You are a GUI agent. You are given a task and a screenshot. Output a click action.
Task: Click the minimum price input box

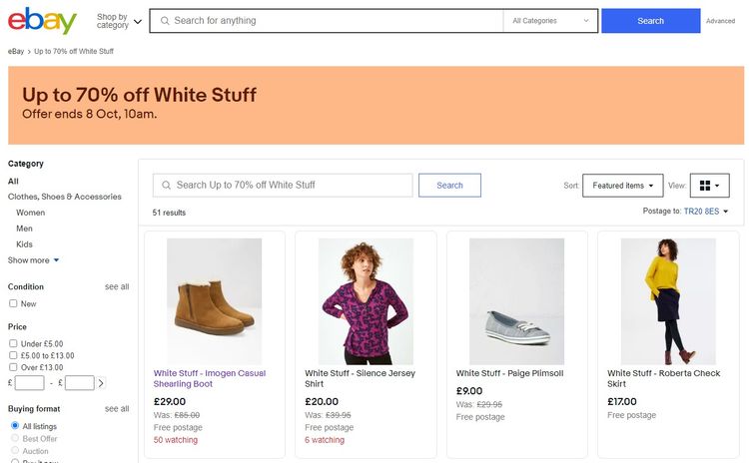pyautogui.click(x=30, y=383)
